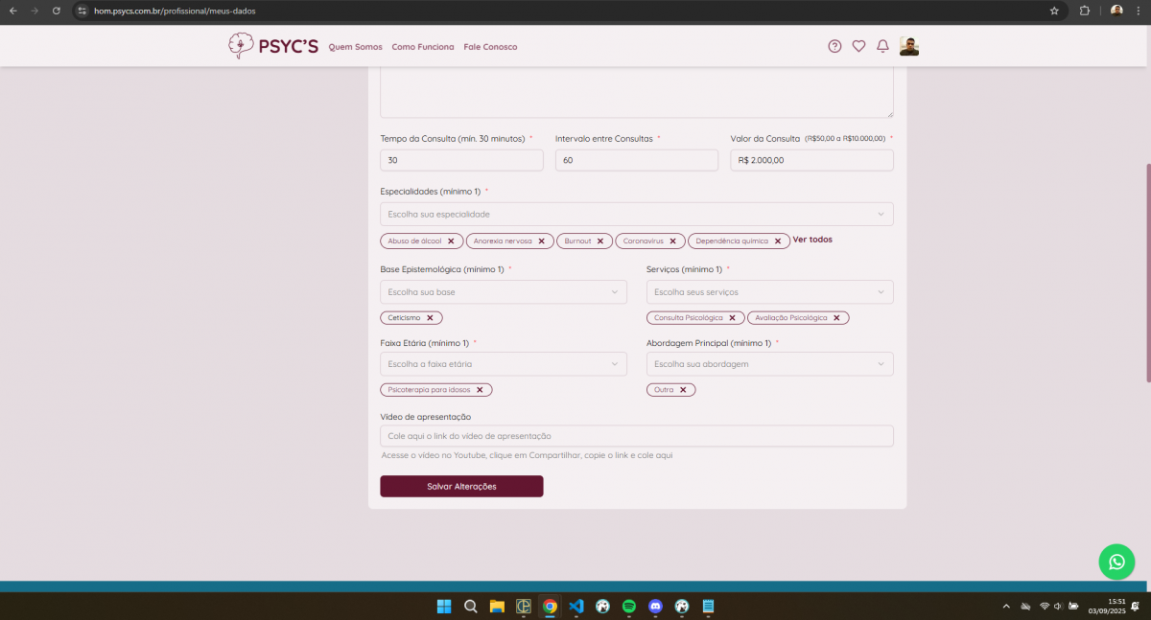Open the WhatsApp chat floating button
Image resolution: width=1151 pixels, height=620 pixels.
(1116, 563)
